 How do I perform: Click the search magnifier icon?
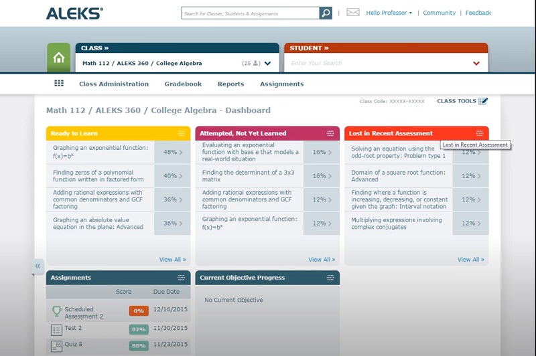[x=326, y=13]
